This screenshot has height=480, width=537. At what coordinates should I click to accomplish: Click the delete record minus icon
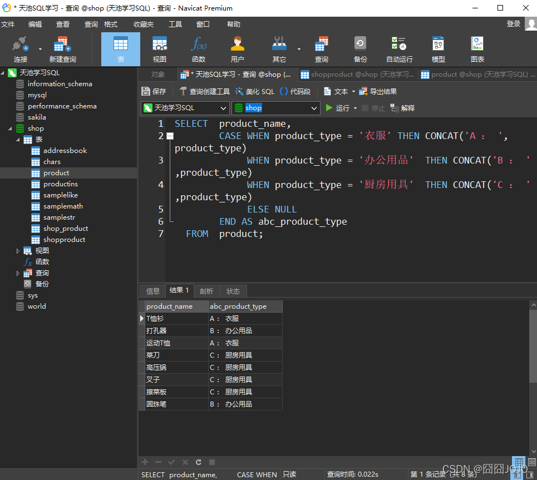158,462
